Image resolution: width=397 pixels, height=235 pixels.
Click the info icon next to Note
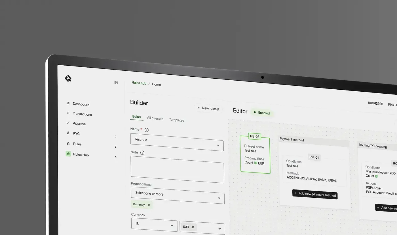[x=142, y=153]
